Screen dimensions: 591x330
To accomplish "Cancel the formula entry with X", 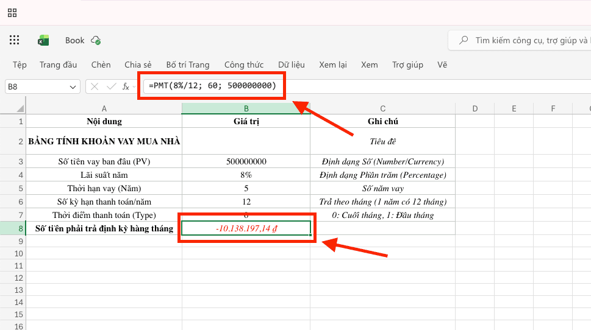I will coord(95,86).
